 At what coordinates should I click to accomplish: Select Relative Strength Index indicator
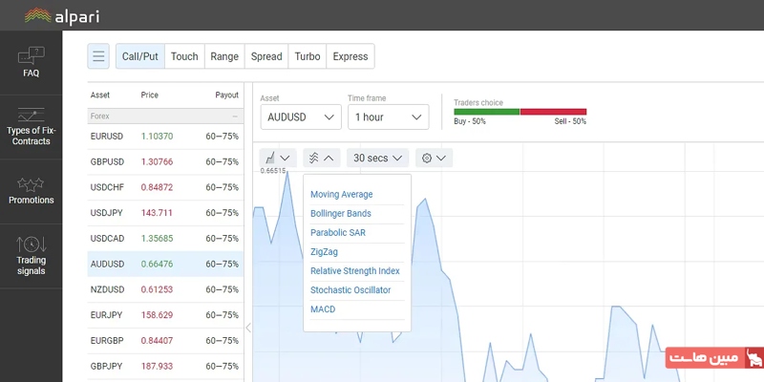click(355, 271)
